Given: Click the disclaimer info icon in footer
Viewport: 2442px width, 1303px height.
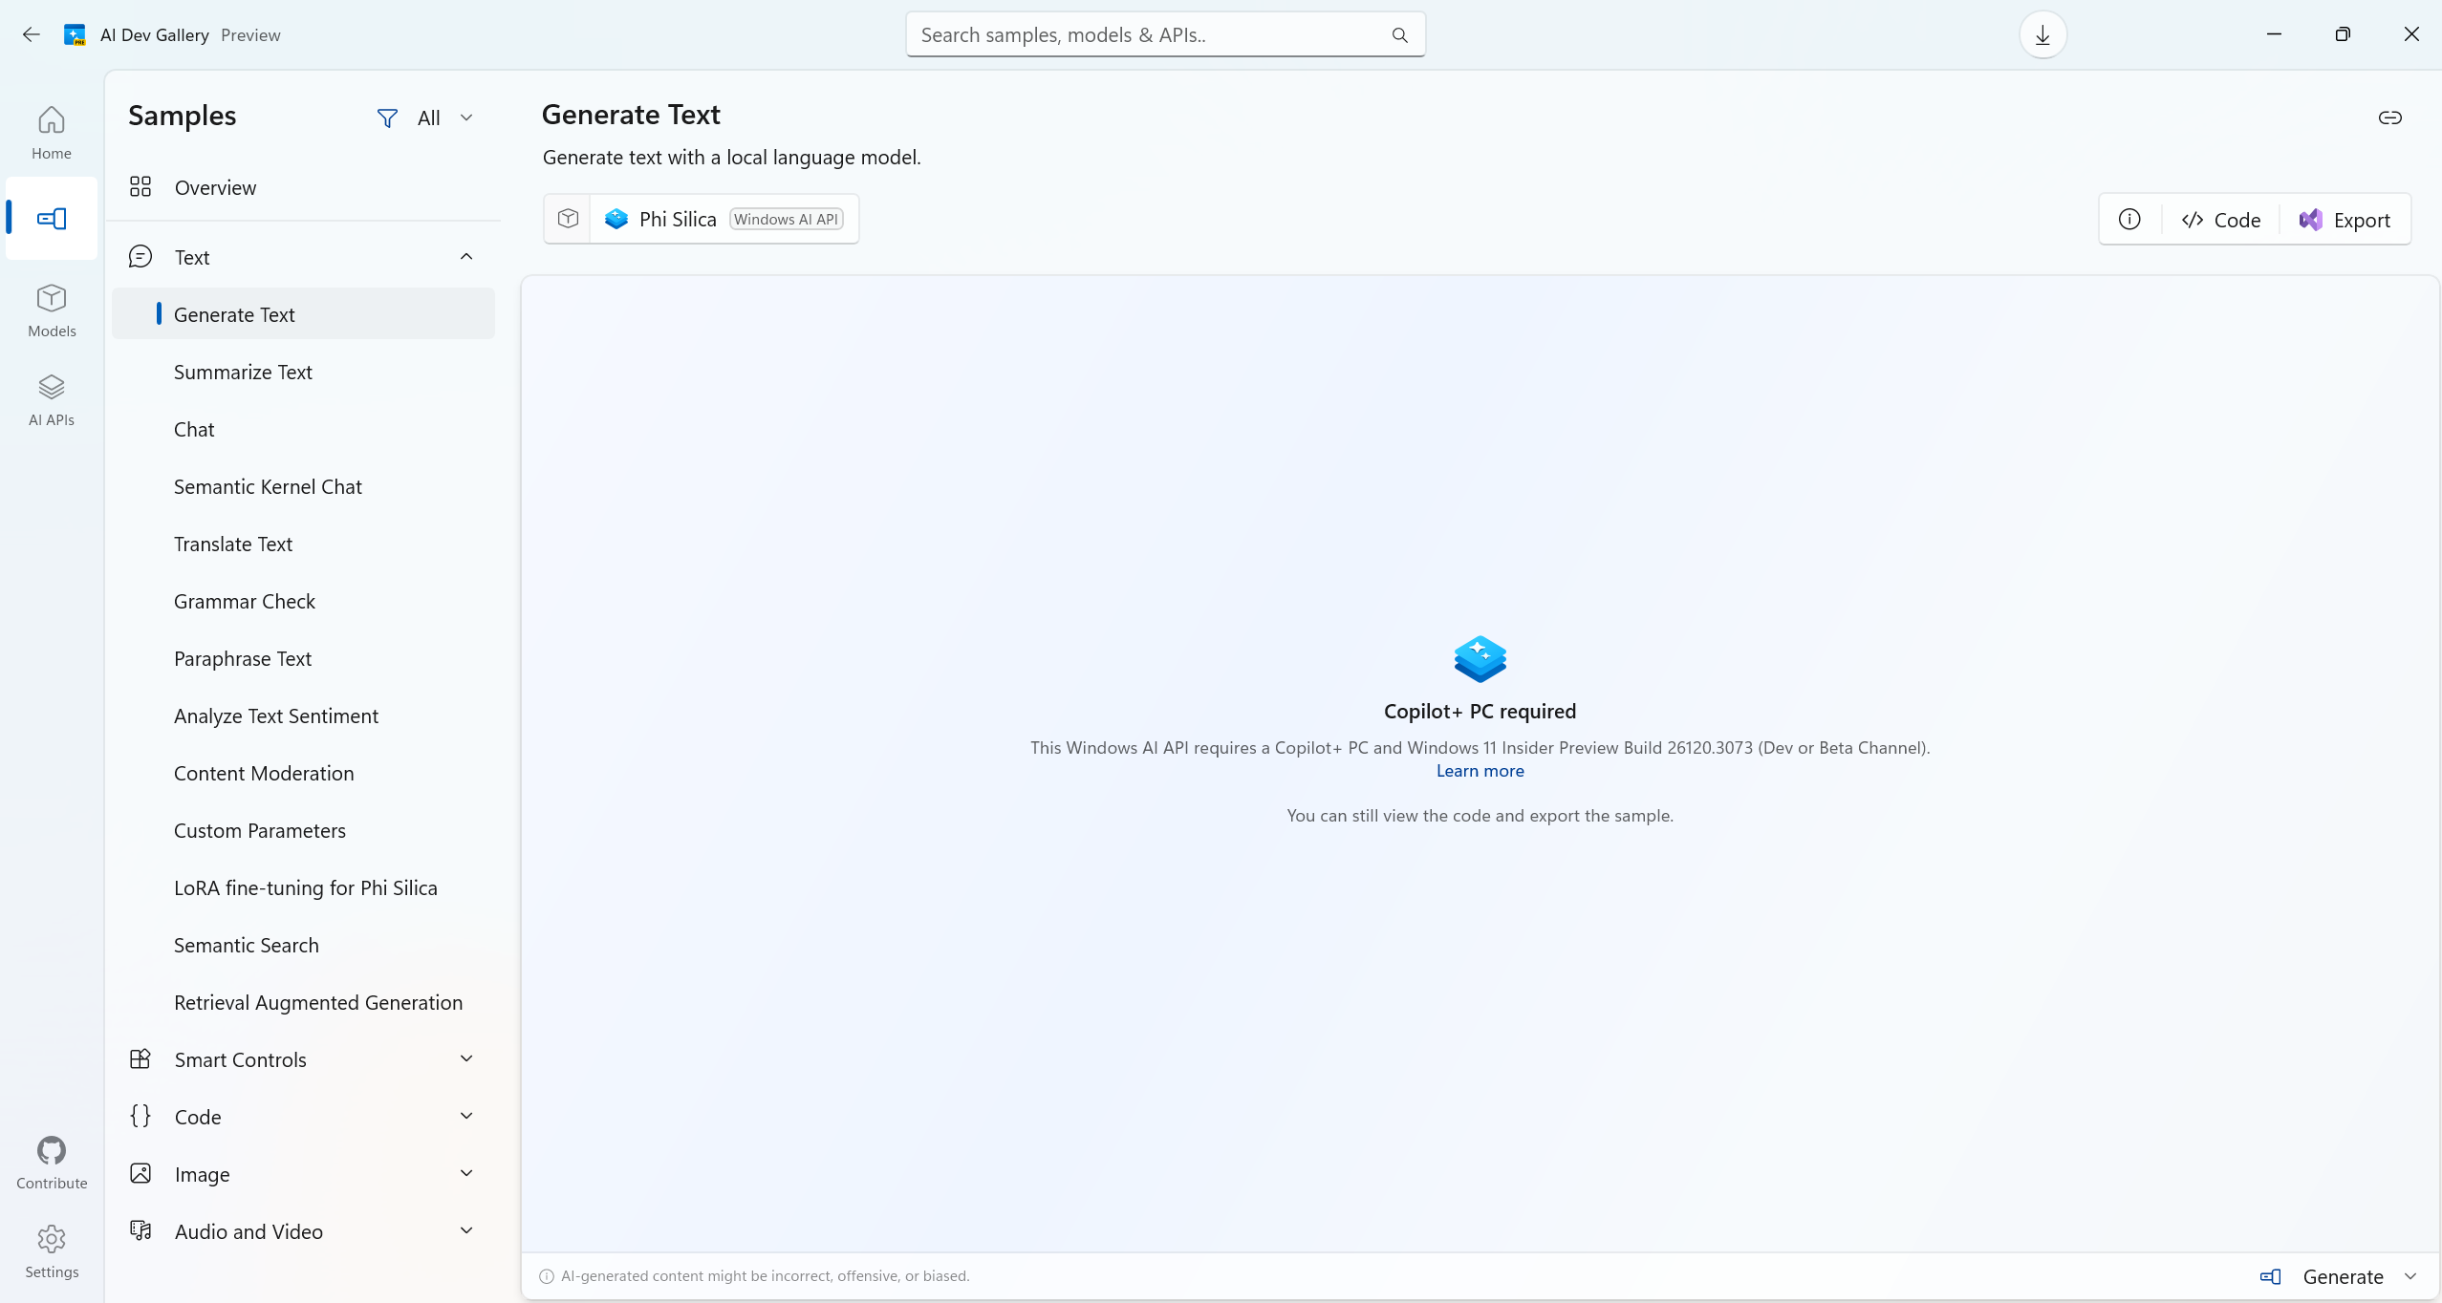Looking at the screenshot, I should (547, 1276).
